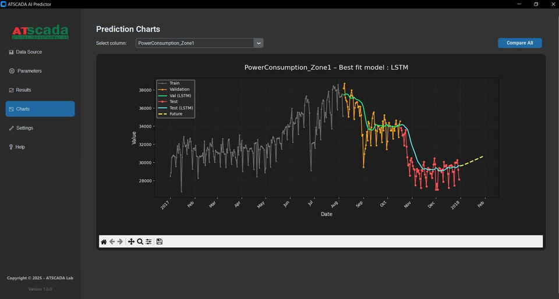
Task: Switch to the Results page
Action: 23,90
